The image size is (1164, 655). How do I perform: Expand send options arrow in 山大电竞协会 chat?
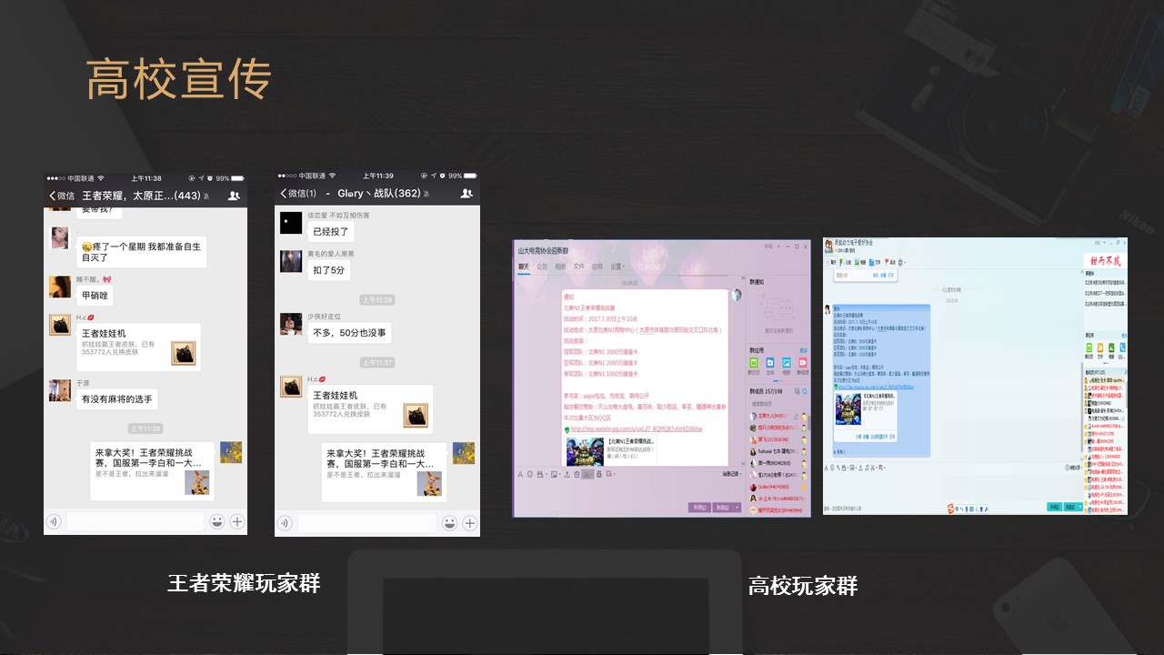pyautogui.click(x=737, y=507)
